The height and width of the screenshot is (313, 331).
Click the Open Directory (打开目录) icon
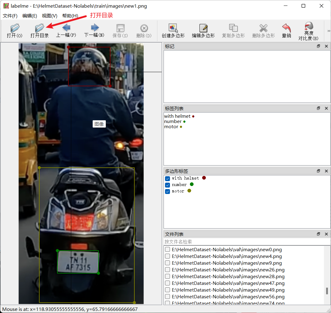click(x=40, y=31)
